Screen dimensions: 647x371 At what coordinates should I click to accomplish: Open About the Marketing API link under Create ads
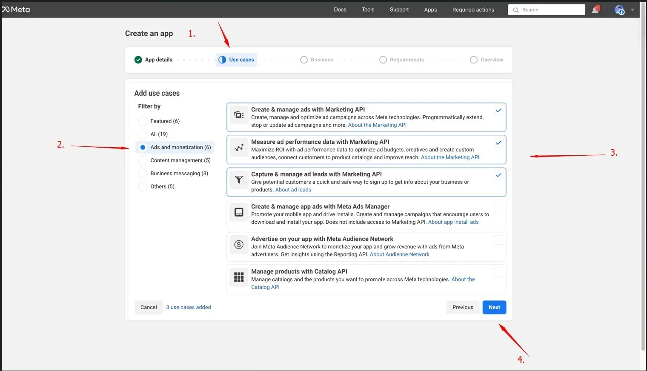click(377, 125)
